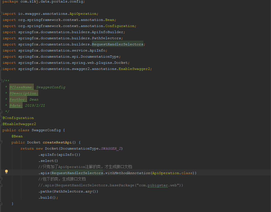This screenshot has height=212, width=271.
Task: Click the @ClassName: Javadoc tag
Action: pos(22,87)
